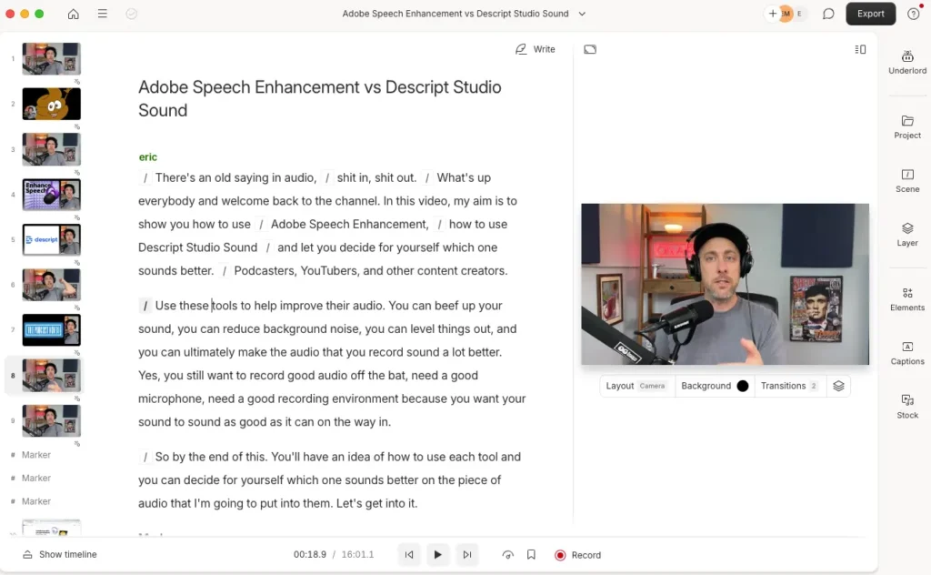
Task: Start recording with the Record button
Action: (x=577, y=555)
